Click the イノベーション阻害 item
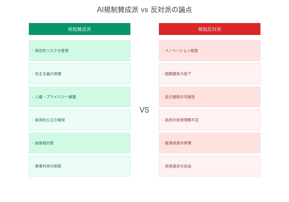 [x=210, y=51]
